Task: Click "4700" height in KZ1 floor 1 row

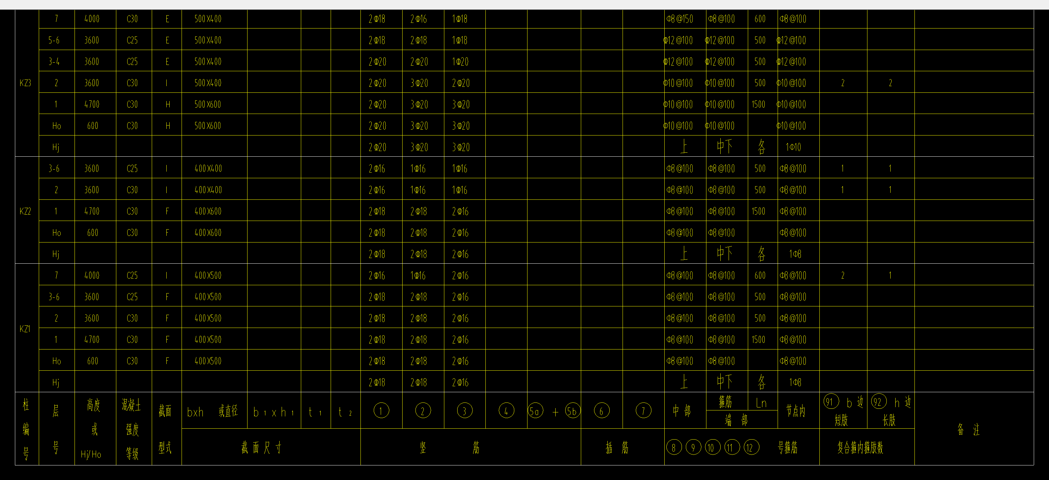Action: point(92,340)
